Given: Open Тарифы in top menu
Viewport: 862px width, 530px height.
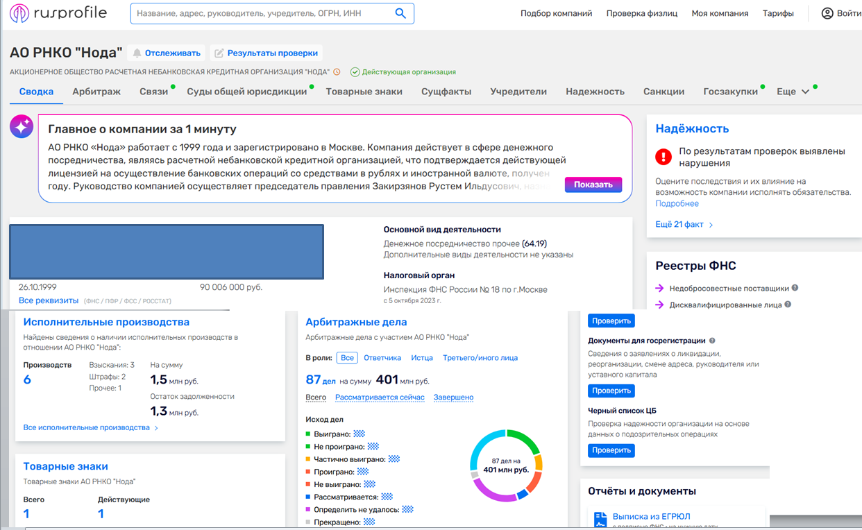Looking at the screenshot, I should (778, 13).
